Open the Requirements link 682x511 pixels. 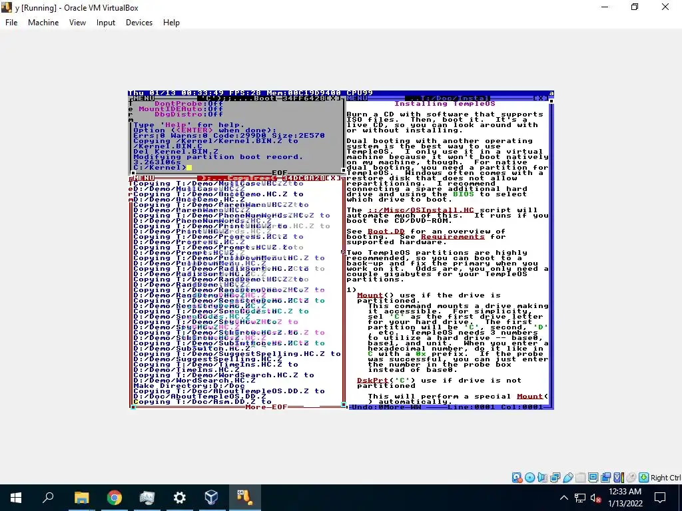coord(453,236)
